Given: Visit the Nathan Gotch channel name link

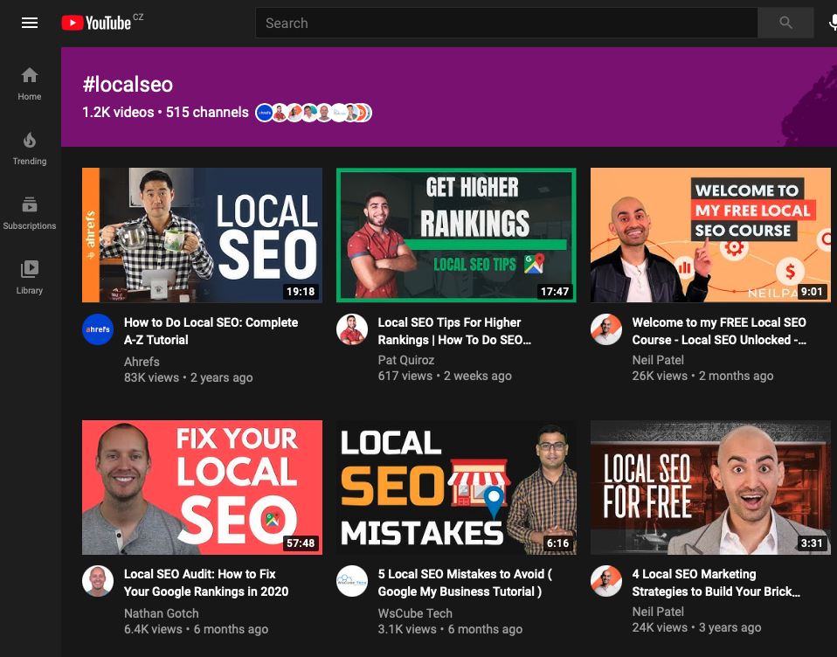Looking at the screenshot, I should (x=162, y=613).
